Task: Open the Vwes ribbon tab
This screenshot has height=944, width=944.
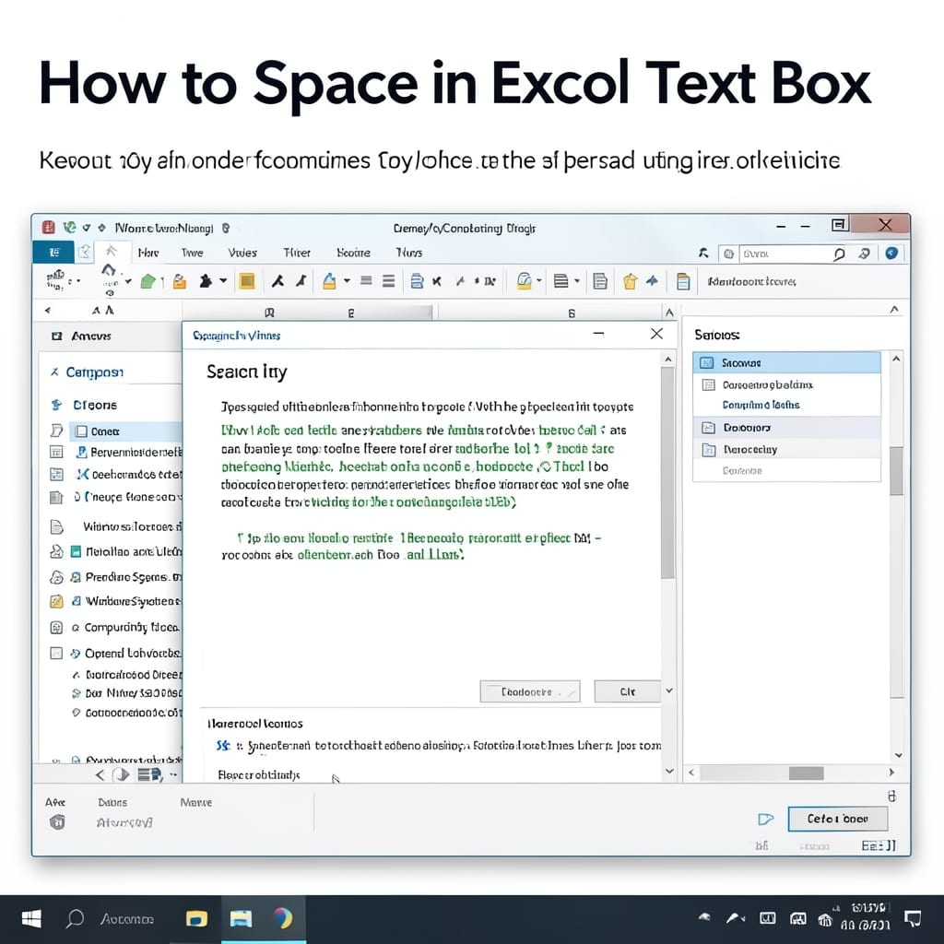Action: coord(242,253)
